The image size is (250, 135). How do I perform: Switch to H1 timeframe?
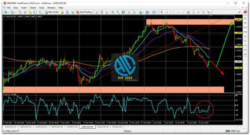(x=246, y=37)
